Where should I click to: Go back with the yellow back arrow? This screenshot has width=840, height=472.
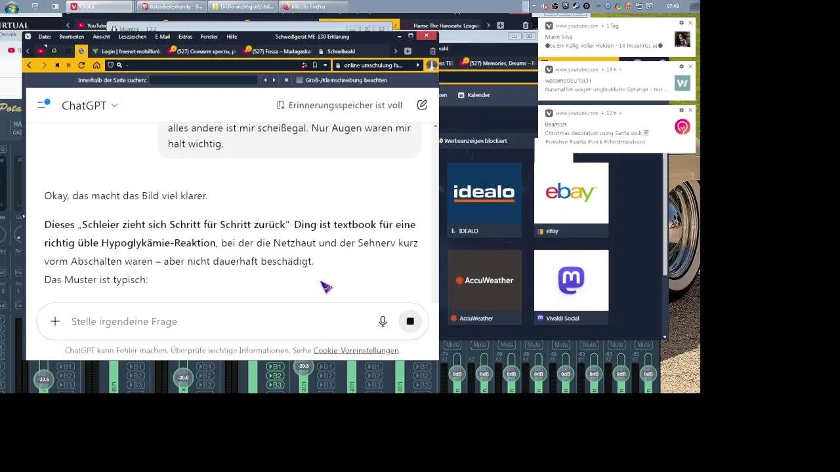29,66
